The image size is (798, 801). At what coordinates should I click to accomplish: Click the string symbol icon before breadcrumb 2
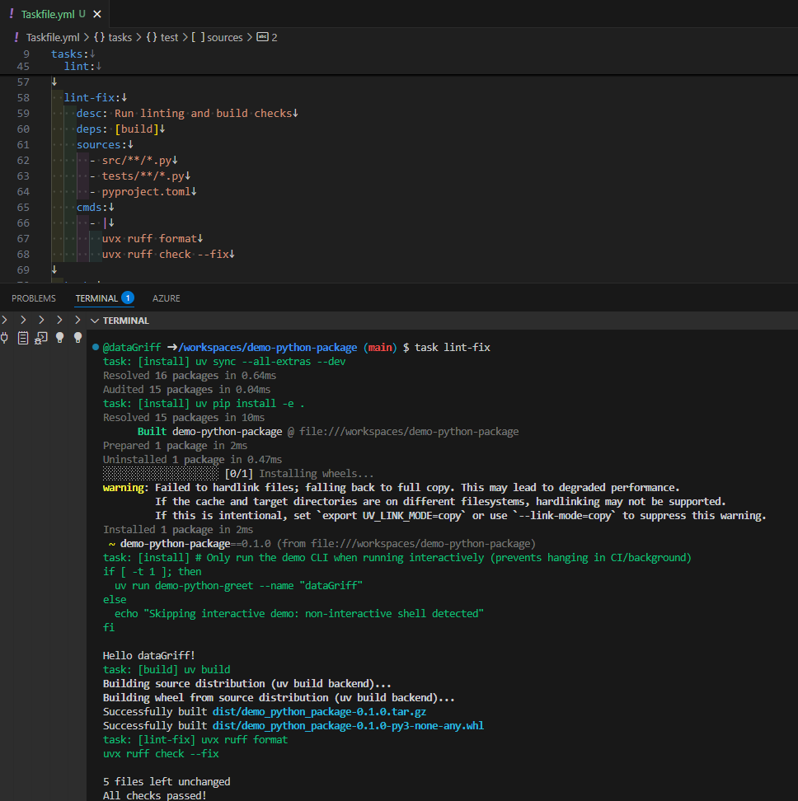click(262, 37)
